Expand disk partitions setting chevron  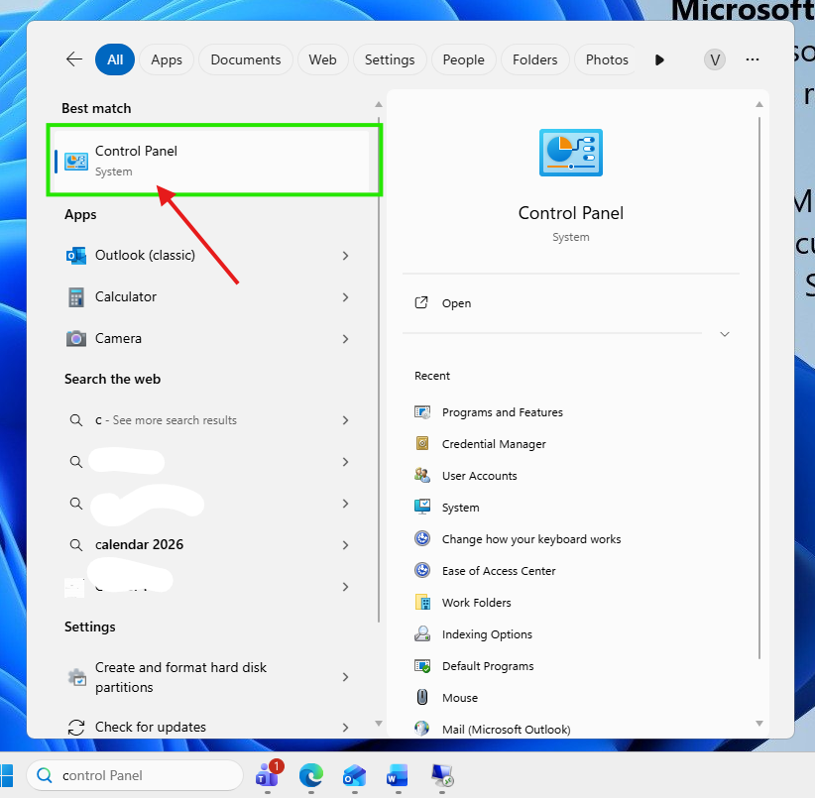[x=346, y=677]
